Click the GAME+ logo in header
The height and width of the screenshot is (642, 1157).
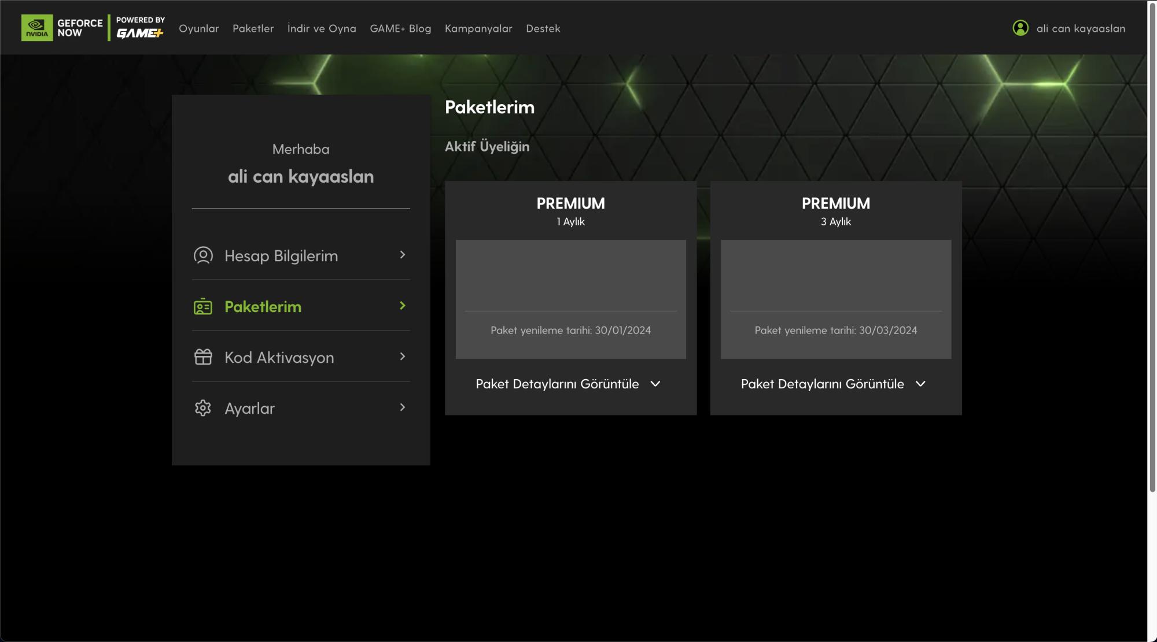tap(140, 33)
